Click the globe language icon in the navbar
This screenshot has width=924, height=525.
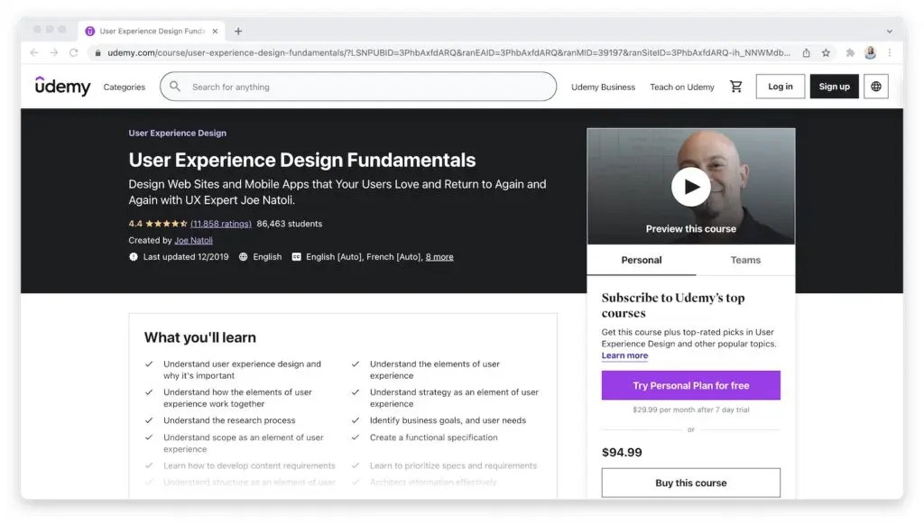click(875, 86)
